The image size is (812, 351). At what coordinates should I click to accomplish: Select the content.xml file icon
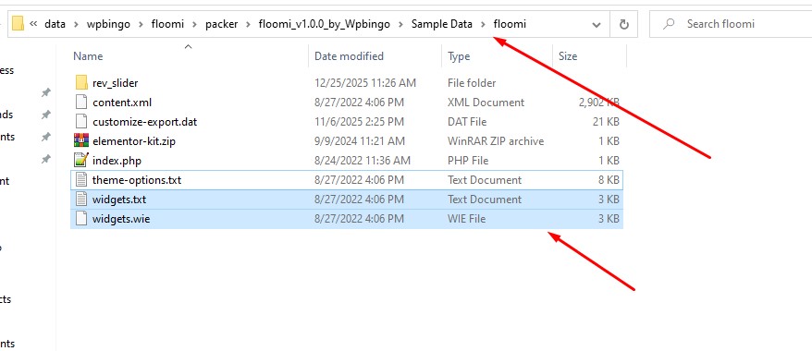point(81,102)
